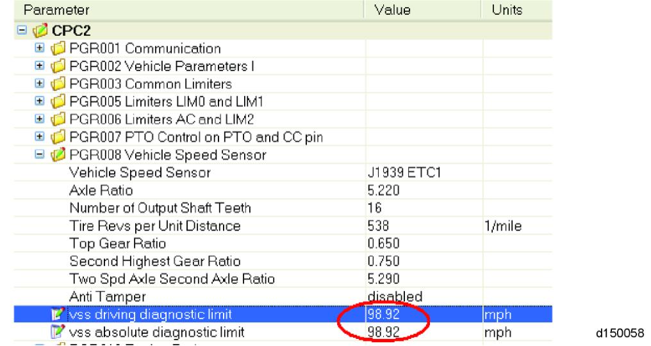Click mph units of vss driving limit
The image size is (651, 346).
coord(497,315)
